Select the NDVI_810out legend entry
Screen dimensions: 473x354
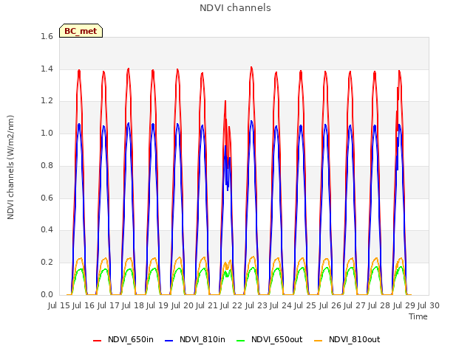347,340
